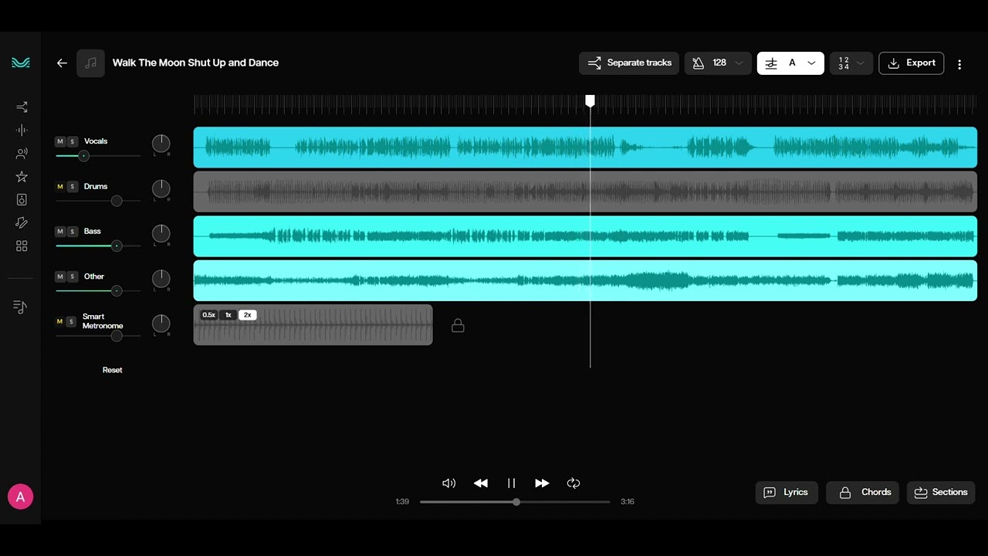The image size is (988, 556).
Task: Click the Smart Metronome pan knob
Action: pyautogui.click(x=161, y=323)
